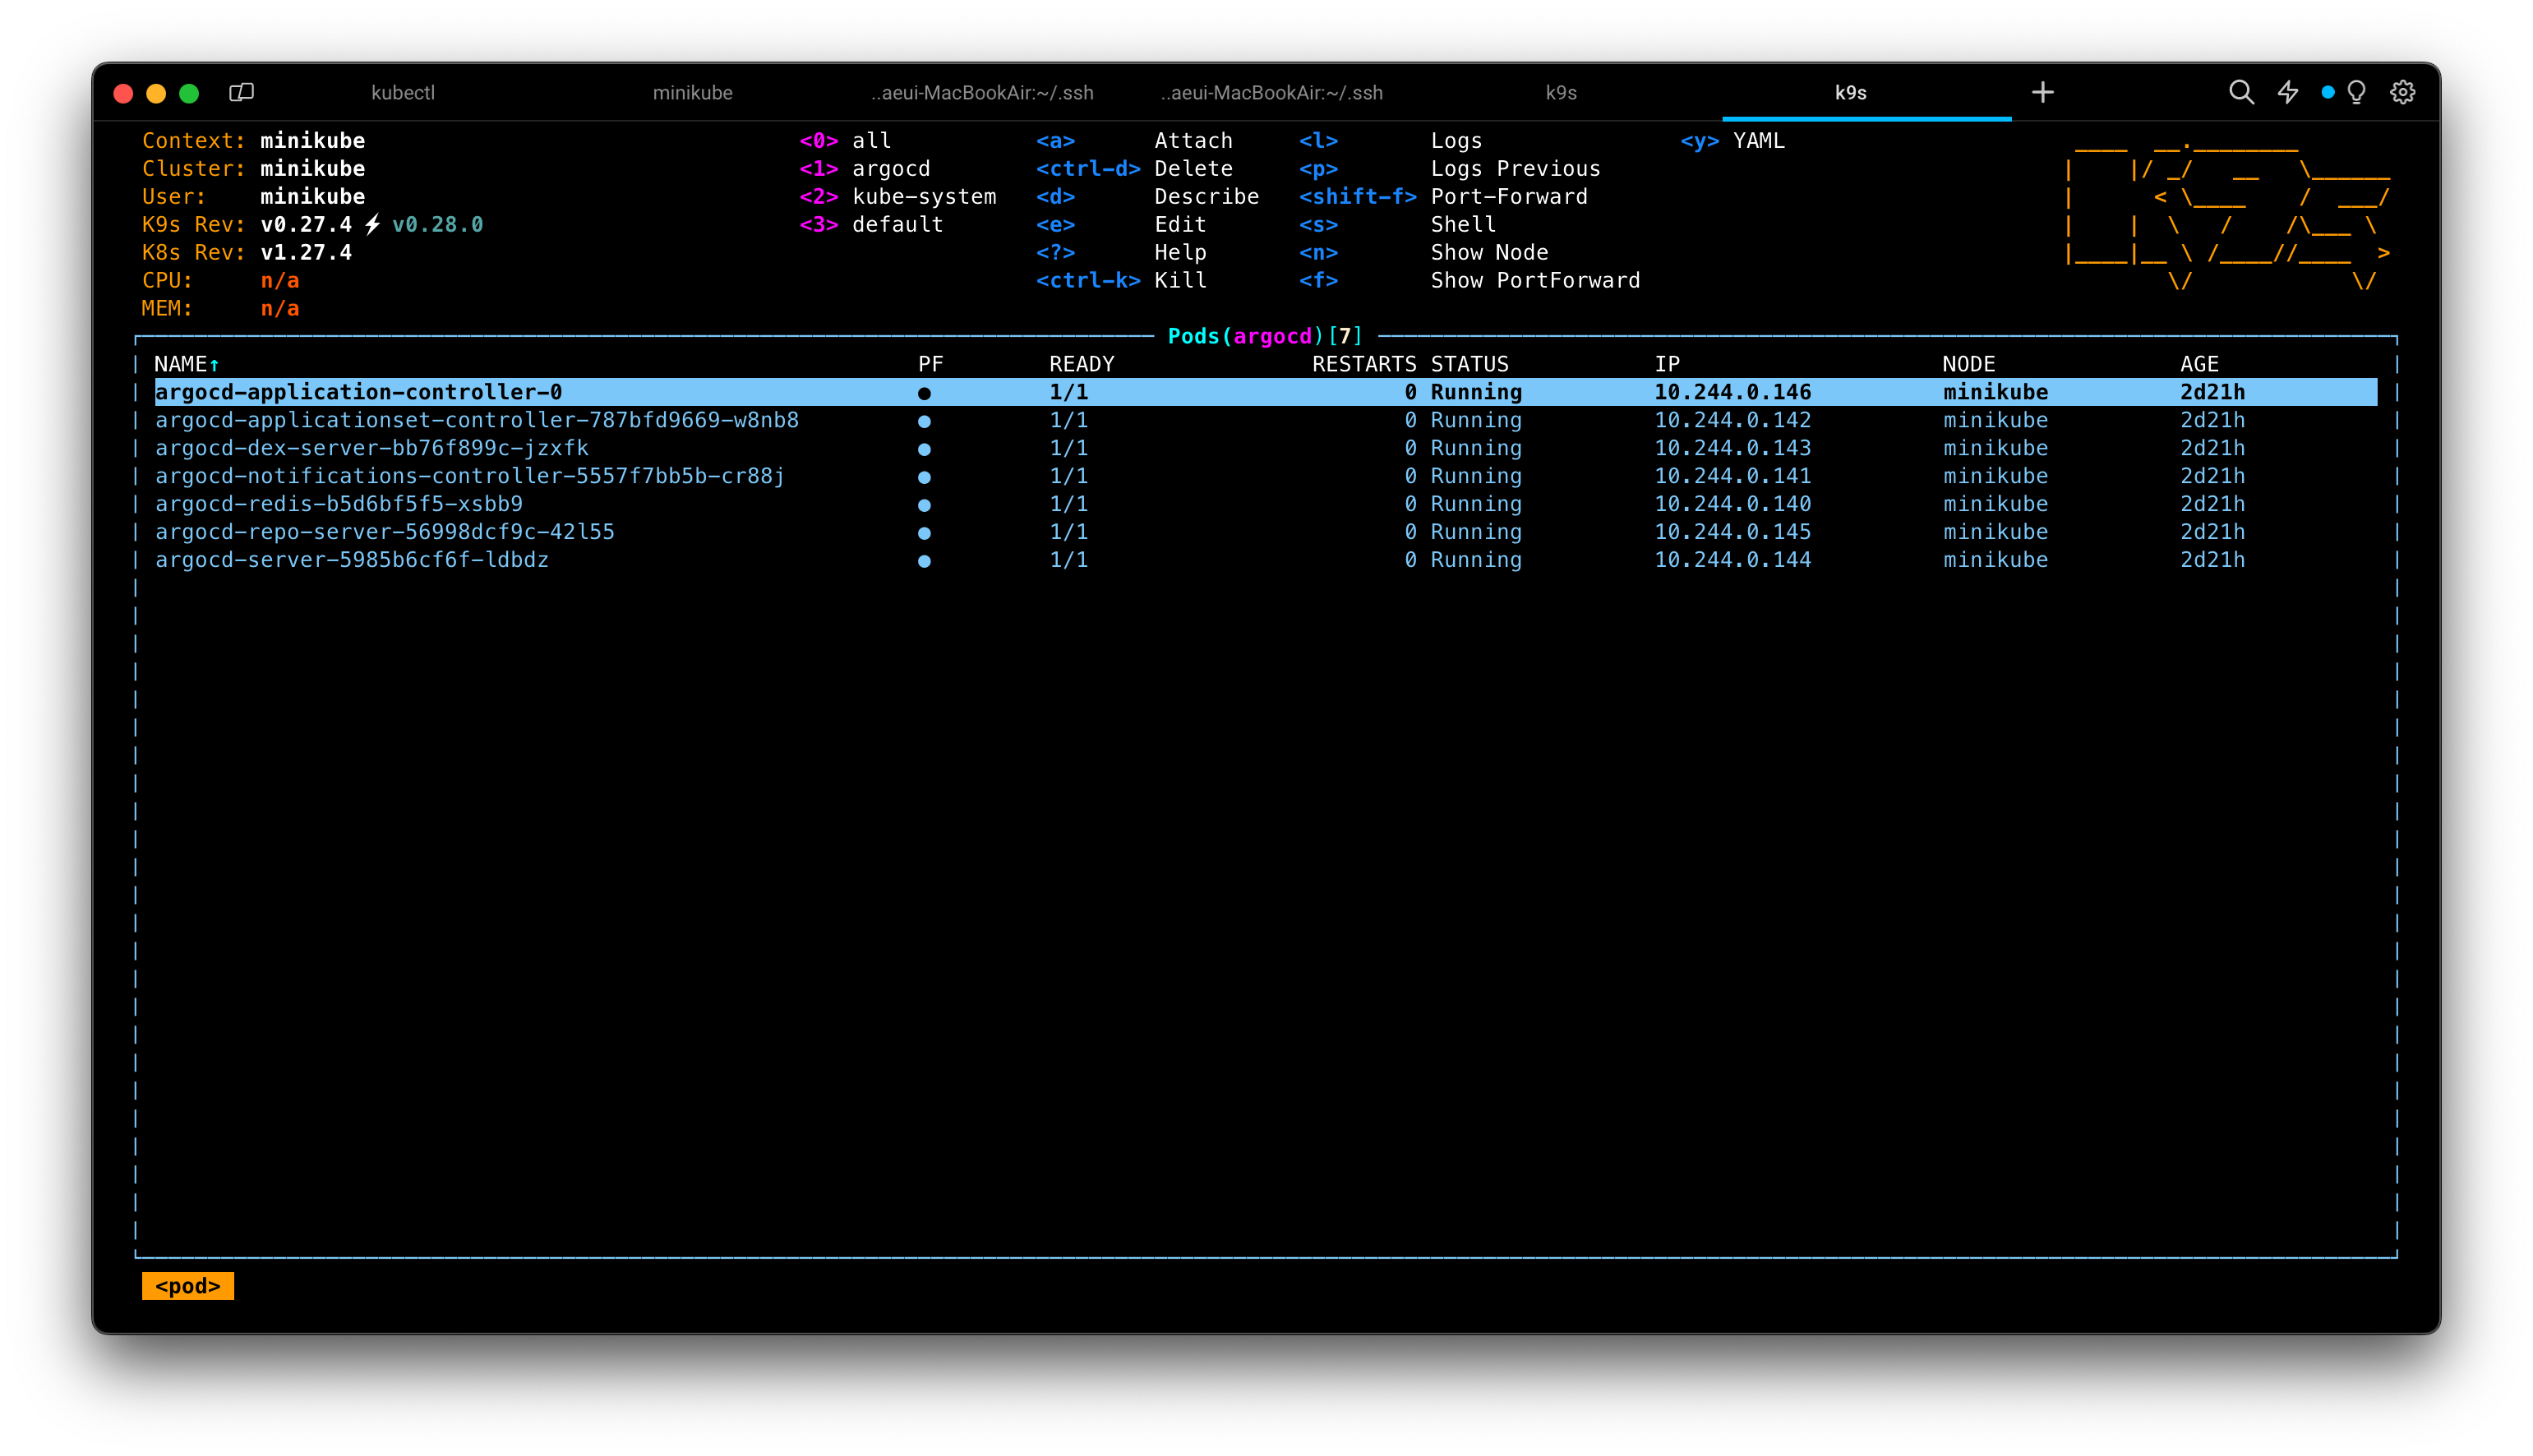Viewport: 2533px width, 1456px height.
Task: Click the orange <pod> breadcrumb
Action: click(x=187, y=1286)
